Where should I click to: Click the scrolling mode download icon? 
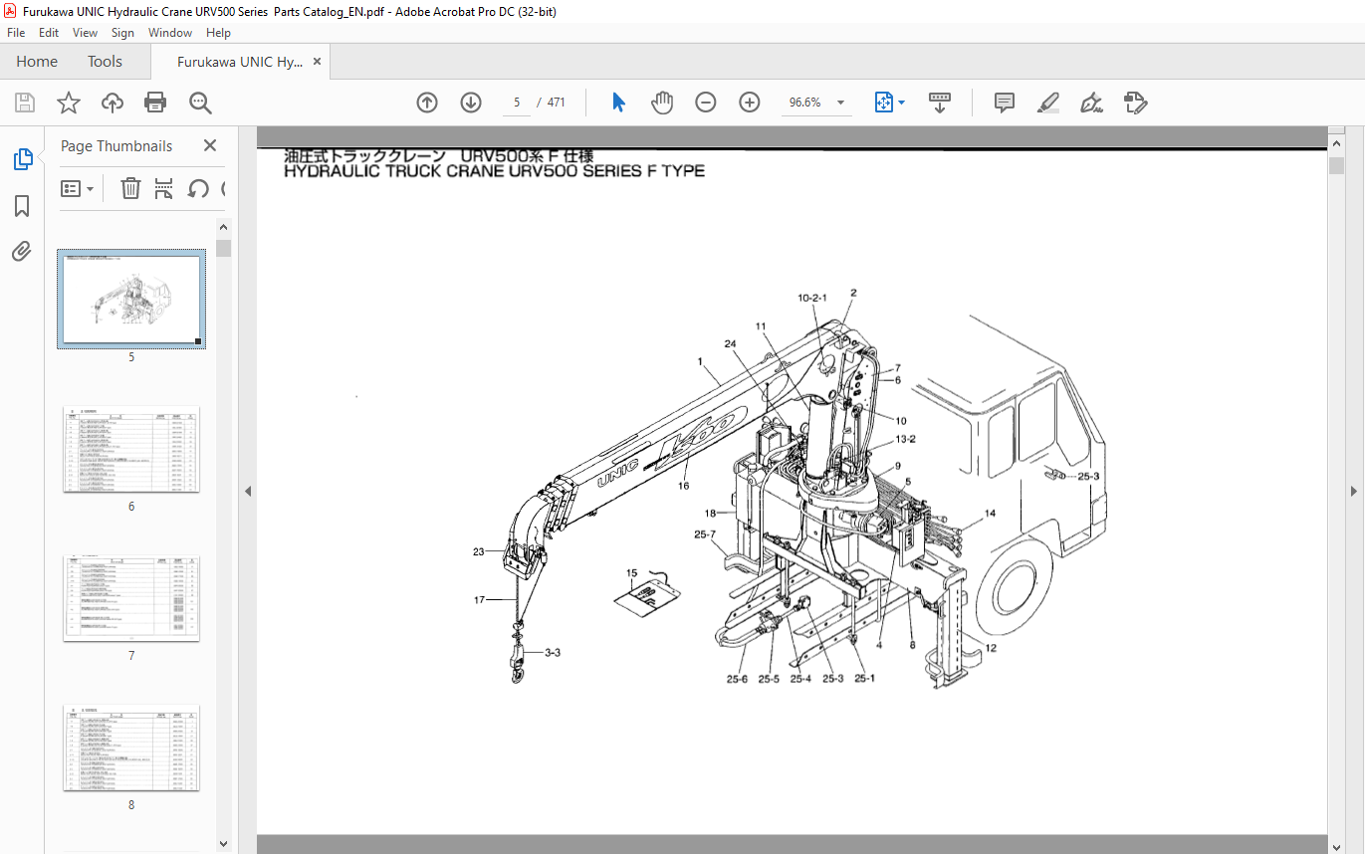940,103
